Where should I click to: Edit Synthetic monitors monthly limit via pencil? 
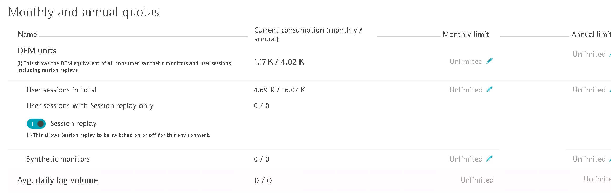[x=489, y=159]
